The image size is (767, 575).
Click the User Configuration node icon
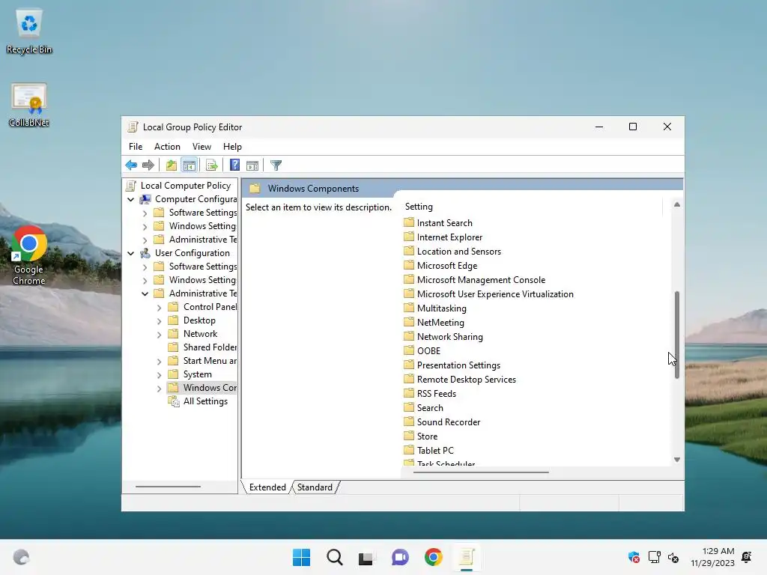[145, 253]
